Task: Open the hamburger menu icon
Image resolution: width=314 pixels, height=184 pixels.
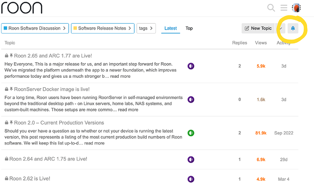Action: [284, 8]
